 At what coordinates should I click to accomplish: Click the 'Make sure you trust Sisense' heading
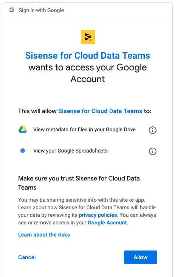[79, 183]
